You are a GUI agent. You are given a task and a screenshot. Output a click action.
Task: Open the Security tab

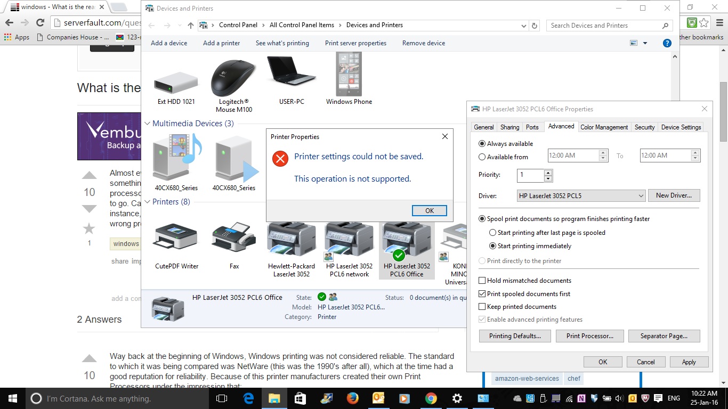(644, 127)
